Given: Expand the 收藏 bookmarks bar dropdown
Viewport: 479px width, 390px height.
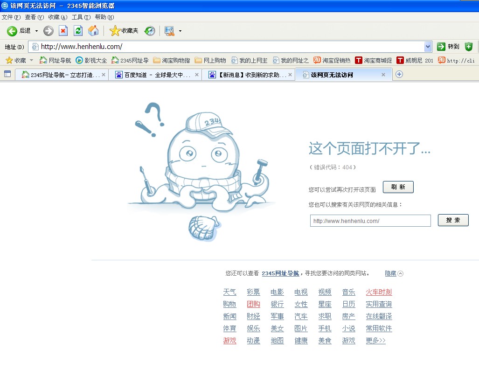Looking at the screenshot, I should click(31, 60).
